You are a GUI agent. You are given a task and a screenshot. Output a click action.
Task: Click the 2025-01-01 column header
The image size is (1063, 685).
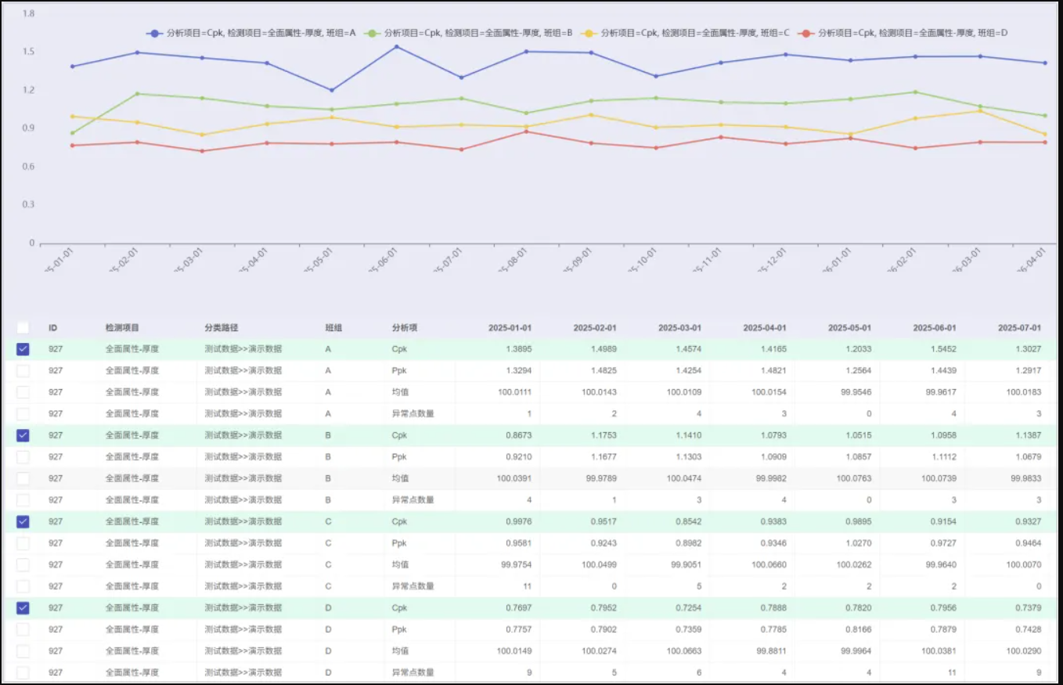[x=510, y=328]
